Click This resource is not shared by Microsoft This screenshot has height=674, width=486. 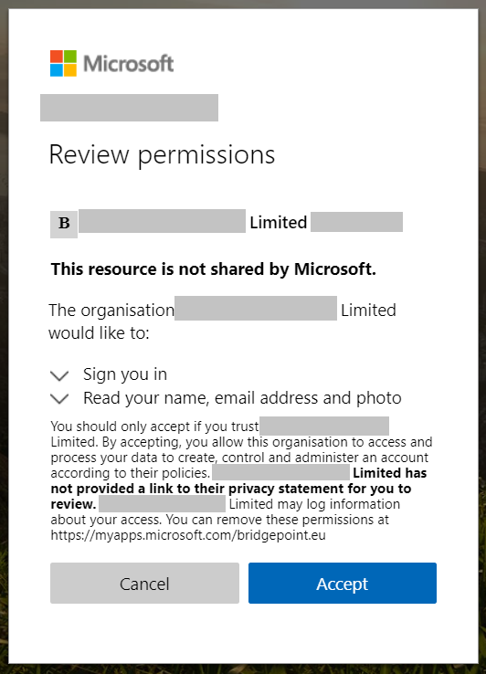(x=214, y=269)
